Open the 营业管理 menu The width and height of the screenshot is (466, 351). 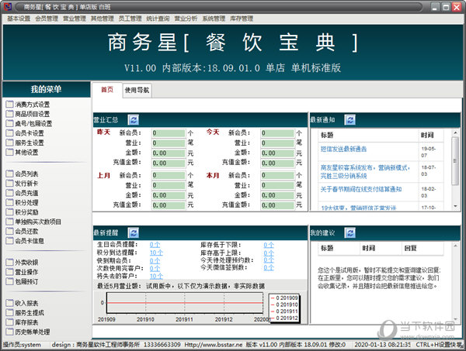click(x=75, y=19)
